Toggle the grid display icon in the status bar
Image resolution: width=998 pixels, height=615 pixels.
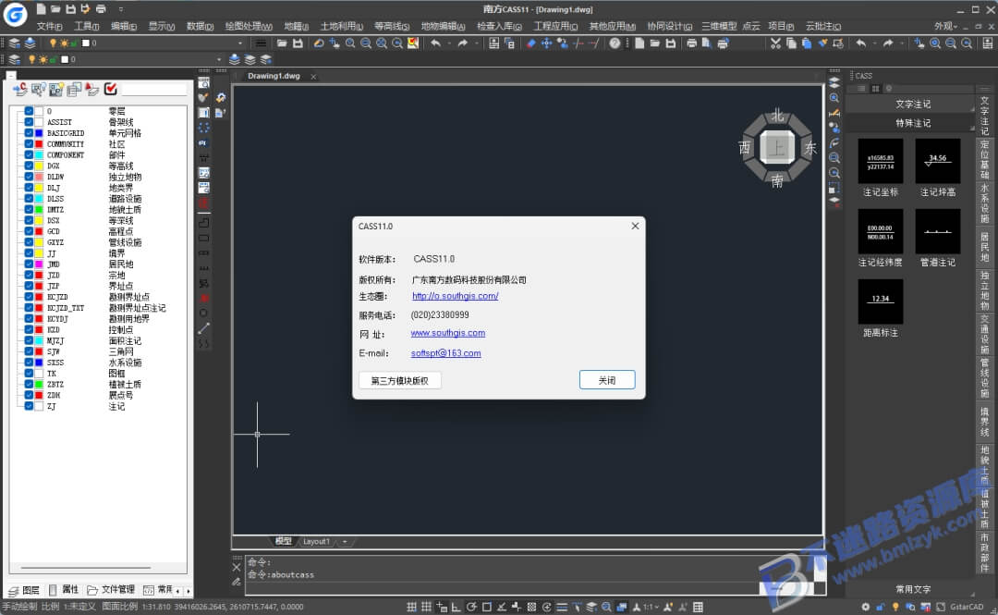426,607
